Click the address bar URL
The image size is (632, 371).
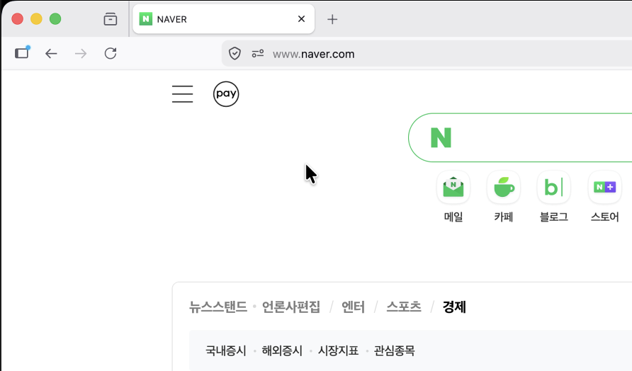coord(314,54)
